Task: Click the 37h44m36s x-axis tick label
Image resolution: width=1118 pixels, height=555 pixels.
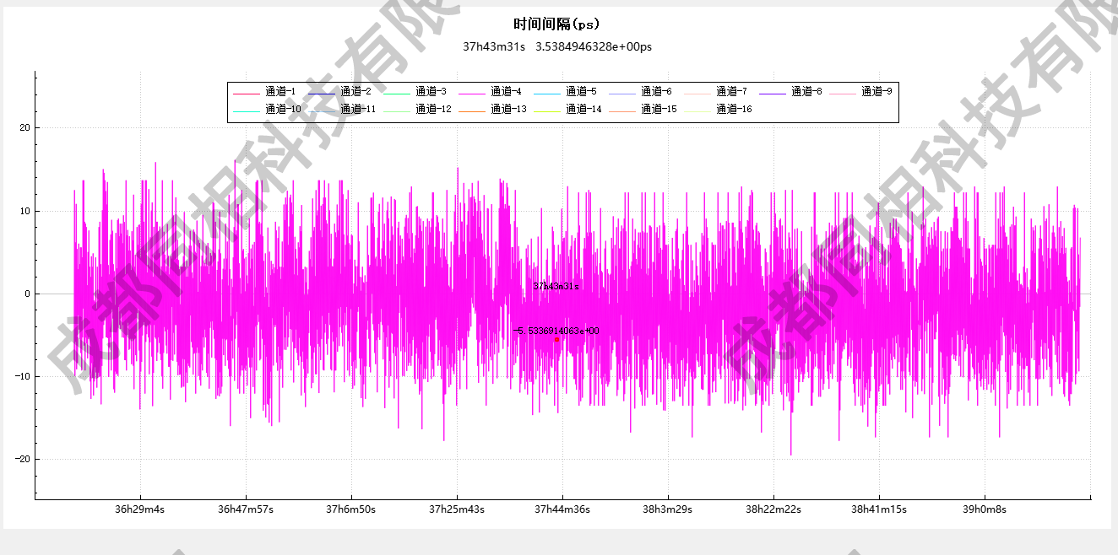Action: (x=562, y=509)
